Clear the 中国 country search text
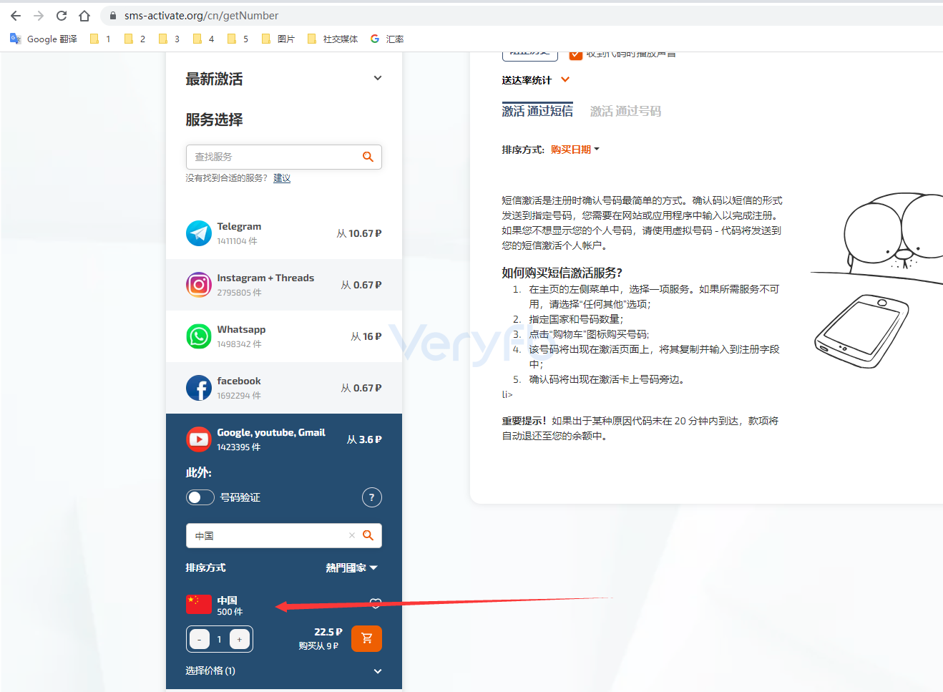The height and width of the screenshot is (692, 943). pyautogui.click(x=351, y=535)
